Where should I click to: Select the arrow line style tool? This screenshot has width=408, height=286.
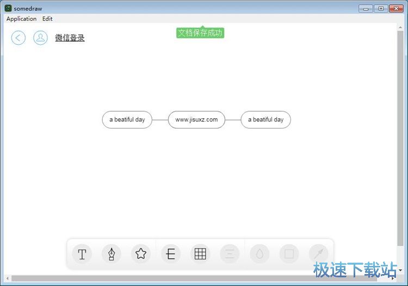coord(318,254)
